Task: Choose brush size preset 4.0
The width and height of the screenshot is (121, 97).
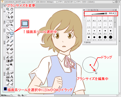Action: pyautogui.click(x=111, y=25)
